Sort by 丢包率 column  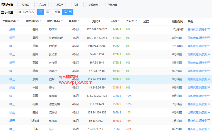131,21
